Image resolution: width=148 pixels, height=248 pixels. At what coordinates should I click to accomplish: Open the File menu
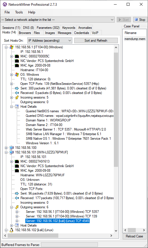pyautogui.click(x=7, y=12)
